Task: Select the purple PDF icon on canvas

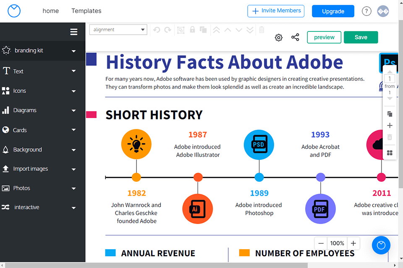Action: [x=320, y=209]
